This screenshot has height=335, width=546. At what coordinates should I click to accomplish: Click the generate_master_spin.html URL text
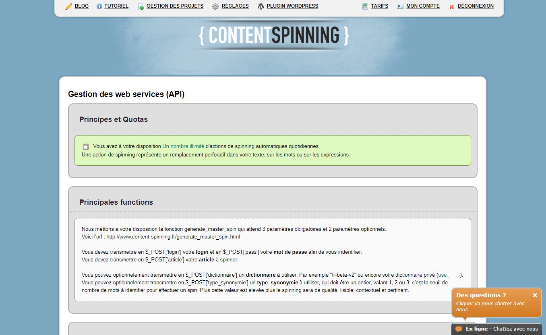173,237
